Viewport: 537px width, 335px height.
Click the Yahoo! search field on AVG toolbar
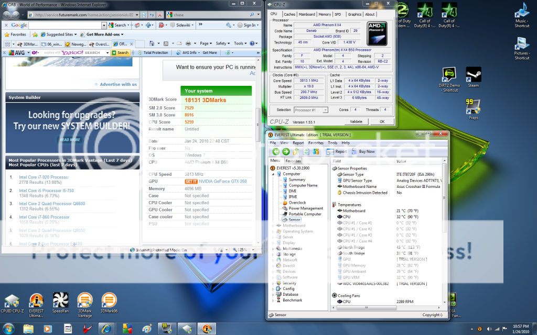pos(71,53)
